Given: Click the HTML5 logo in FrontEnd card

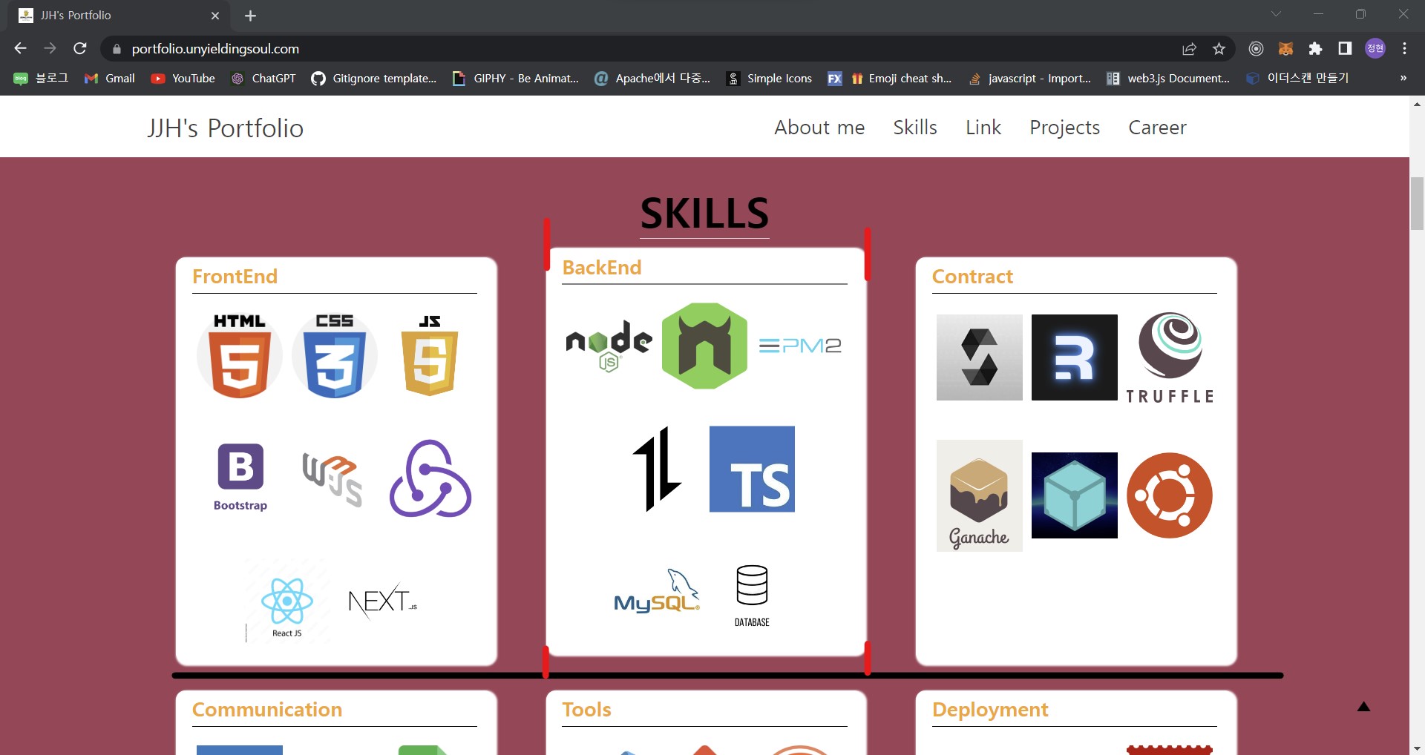Looking at the screenshot, I should tap(240, 356).
